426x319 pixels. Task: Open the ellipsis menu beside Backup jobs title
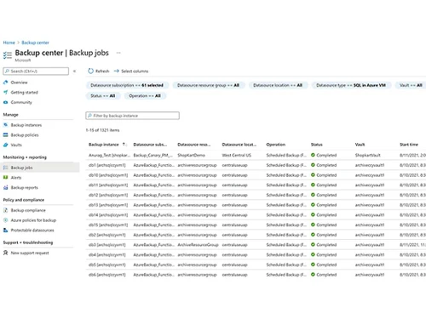[x=118, y=53]
